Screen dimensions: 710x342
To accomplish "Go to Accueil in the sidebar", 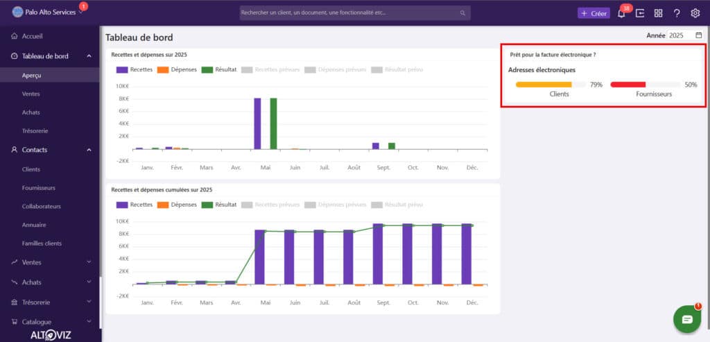I will pos(34,36).
